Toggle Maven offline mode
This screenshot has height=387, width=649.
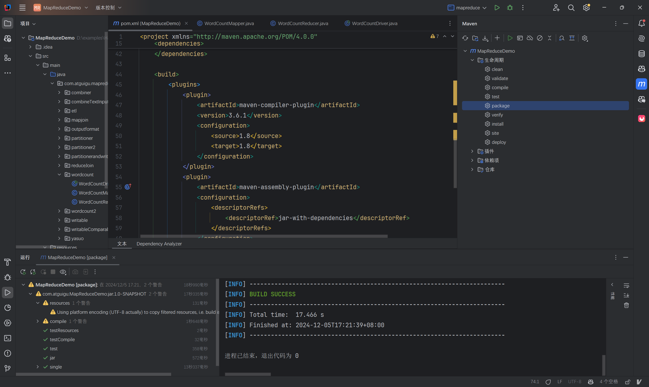530,38
